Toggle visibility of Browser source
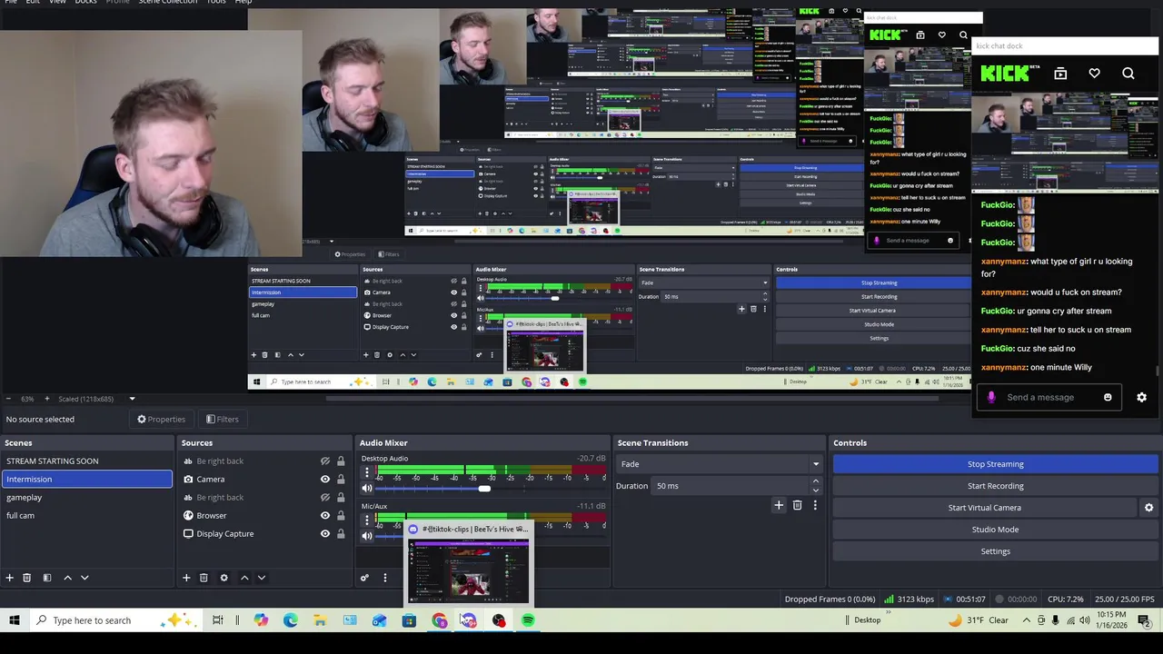This screenshot has width=1163, height=654. click(x=324, y=516)
